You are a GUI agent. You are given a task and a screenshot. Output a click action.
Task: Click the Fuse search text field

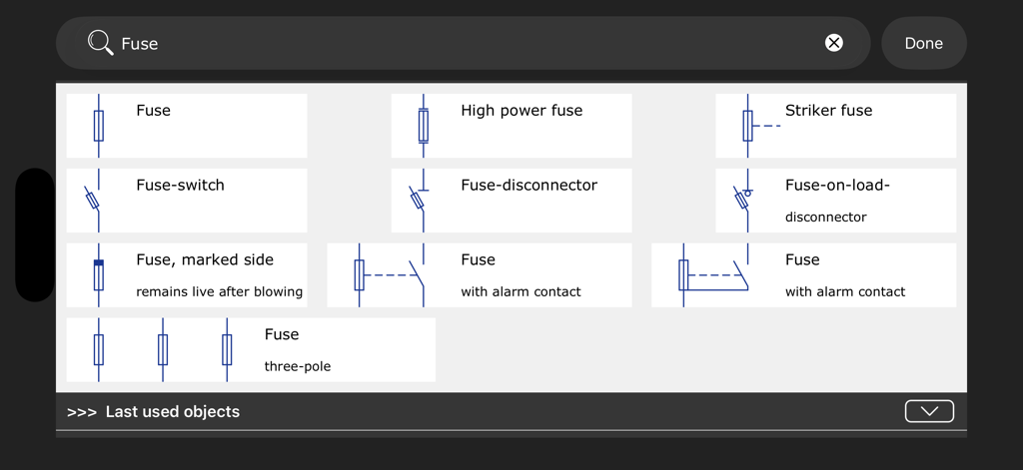click(x=460, y=43)
